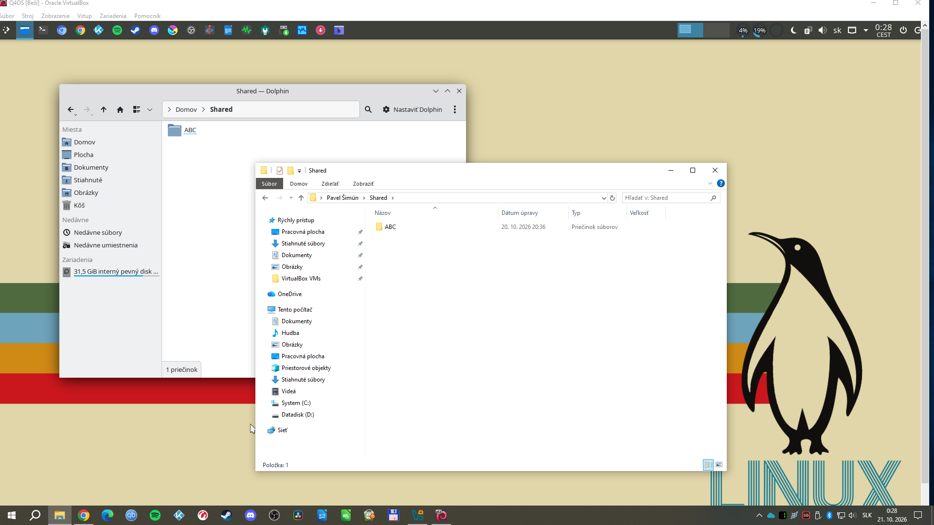934x525 pixels.
Task: Open the Súbor ribbon tab in Explorer
Action: tap(269, 184)
